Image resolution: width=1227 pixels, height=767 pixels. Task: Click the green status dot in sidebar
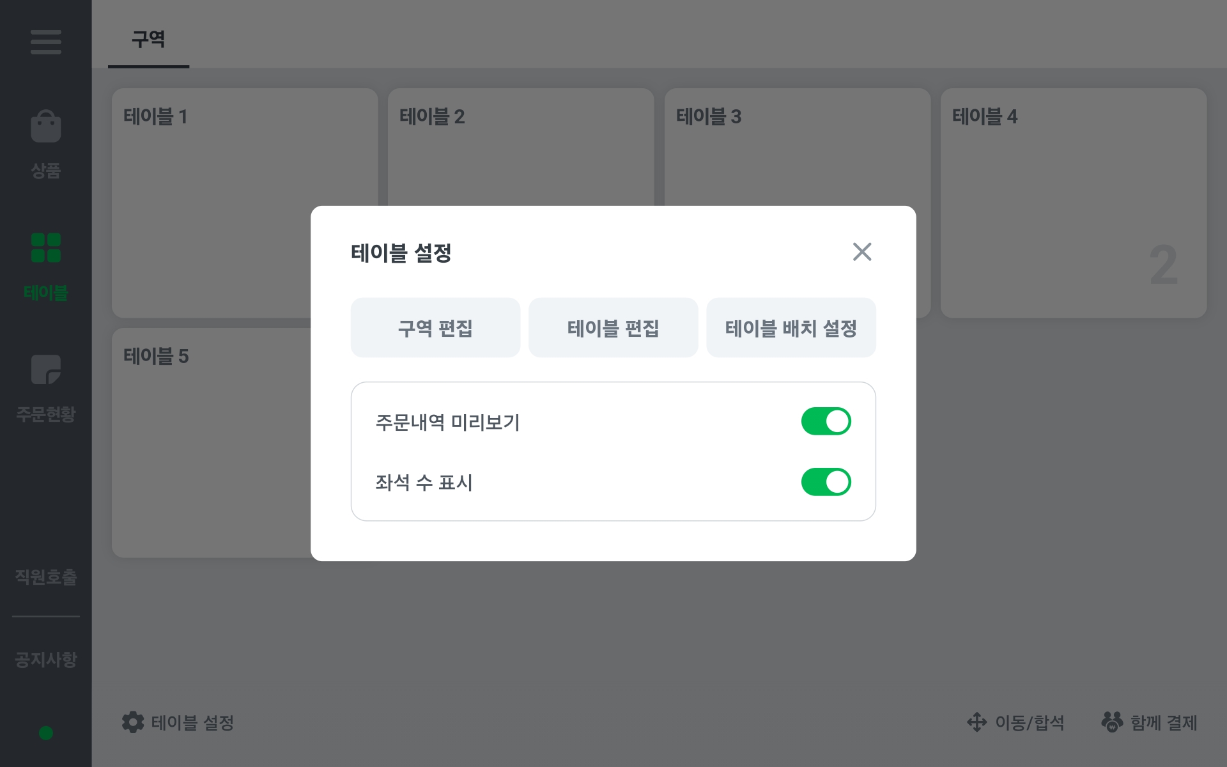(45, 733)
